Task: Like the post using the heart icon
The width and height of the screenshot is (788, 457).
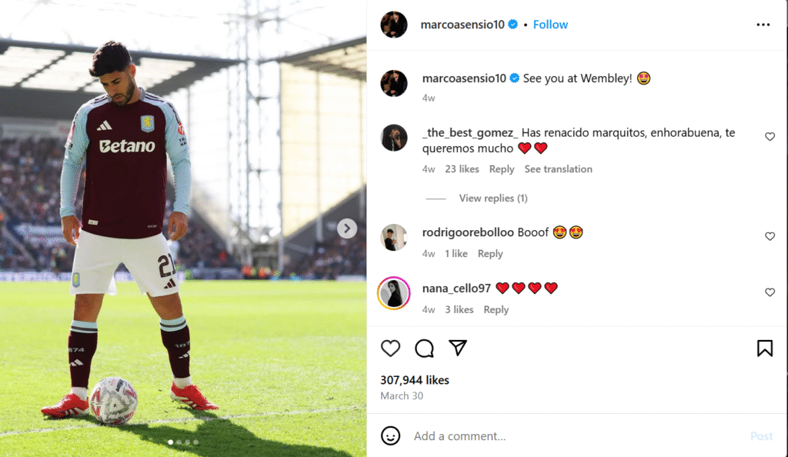Action: tap(390, 349)
